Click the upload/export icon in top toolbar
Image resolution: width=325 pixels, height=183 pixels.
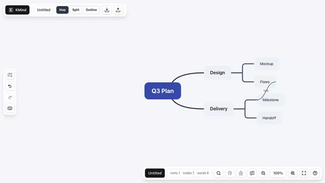[118, 10]
